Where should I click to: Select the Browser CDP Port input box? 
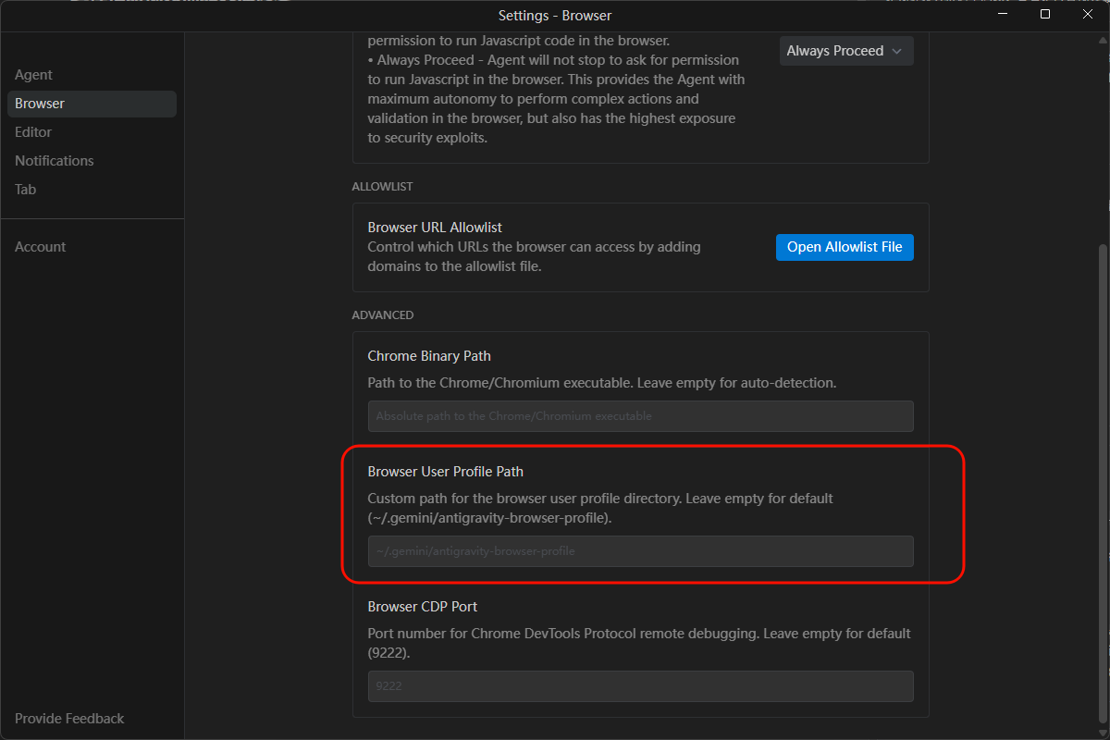point(640,686)
